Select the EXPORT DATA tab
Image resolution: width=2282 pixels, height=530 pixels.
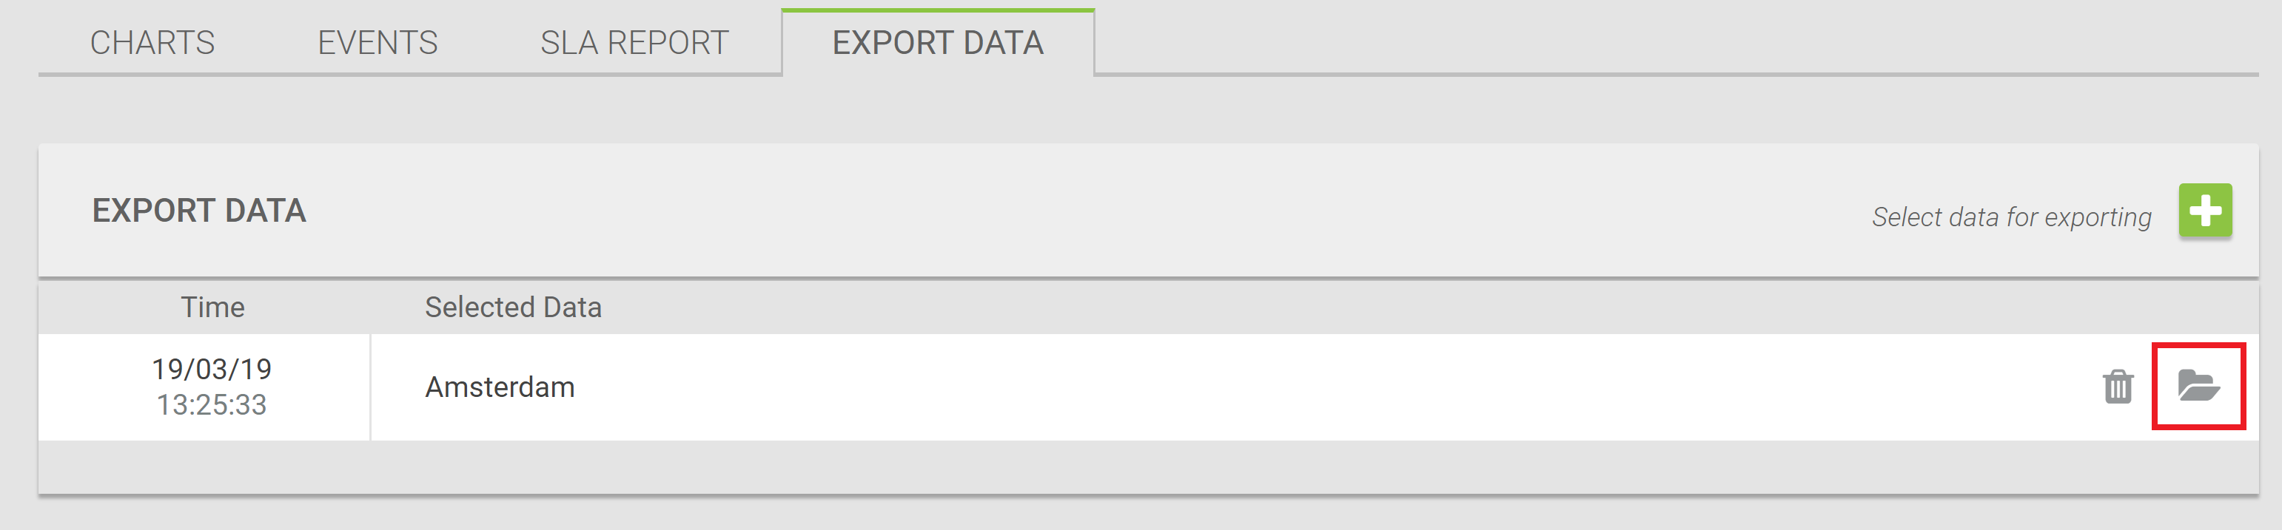pos(938,42)
